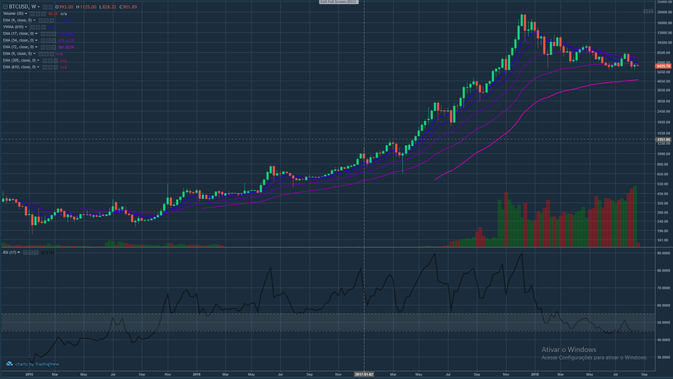673x379 pixels.
Task: Remove the RSI (17) indicator
Action: [x=36, y=253]
